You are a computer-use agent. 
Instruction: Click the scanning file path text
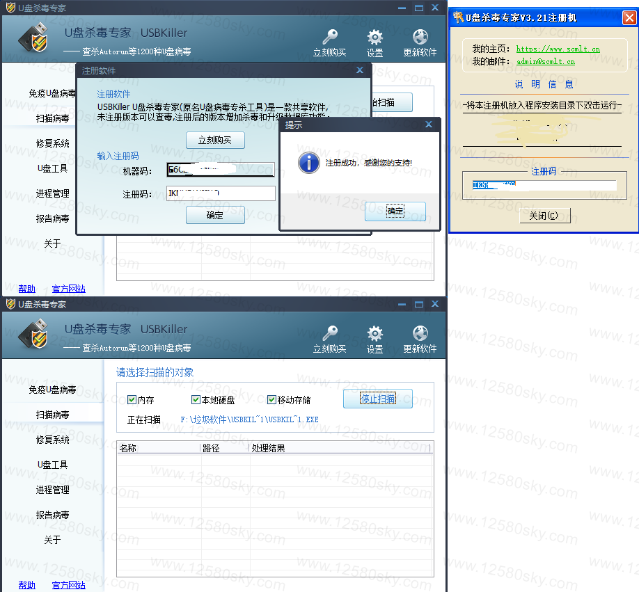point(249,419)
